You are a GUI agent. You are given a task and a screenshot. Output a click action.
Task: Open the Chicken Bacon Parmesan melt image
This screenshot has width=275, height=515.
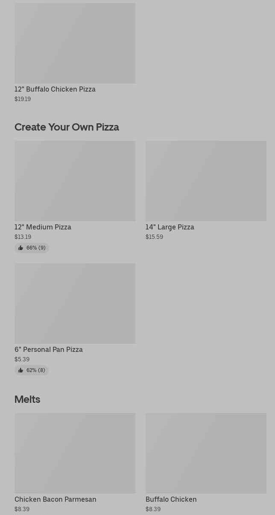click(75, 453)
